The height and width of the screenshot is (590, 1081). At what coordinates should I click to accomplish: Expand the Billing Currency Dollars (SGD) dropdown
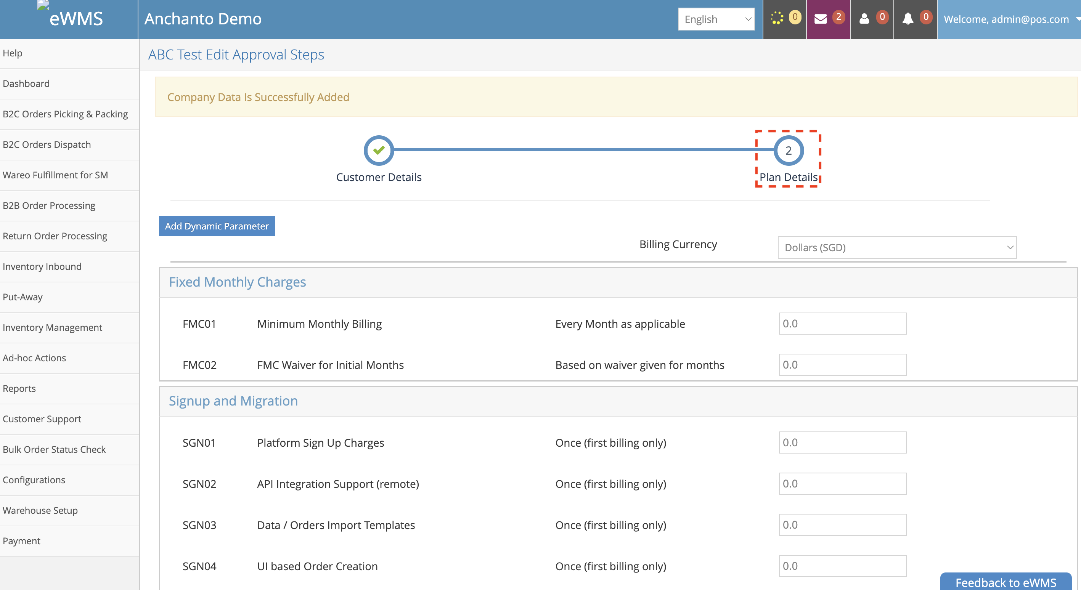pyautogui.click(x=897, y=247)
